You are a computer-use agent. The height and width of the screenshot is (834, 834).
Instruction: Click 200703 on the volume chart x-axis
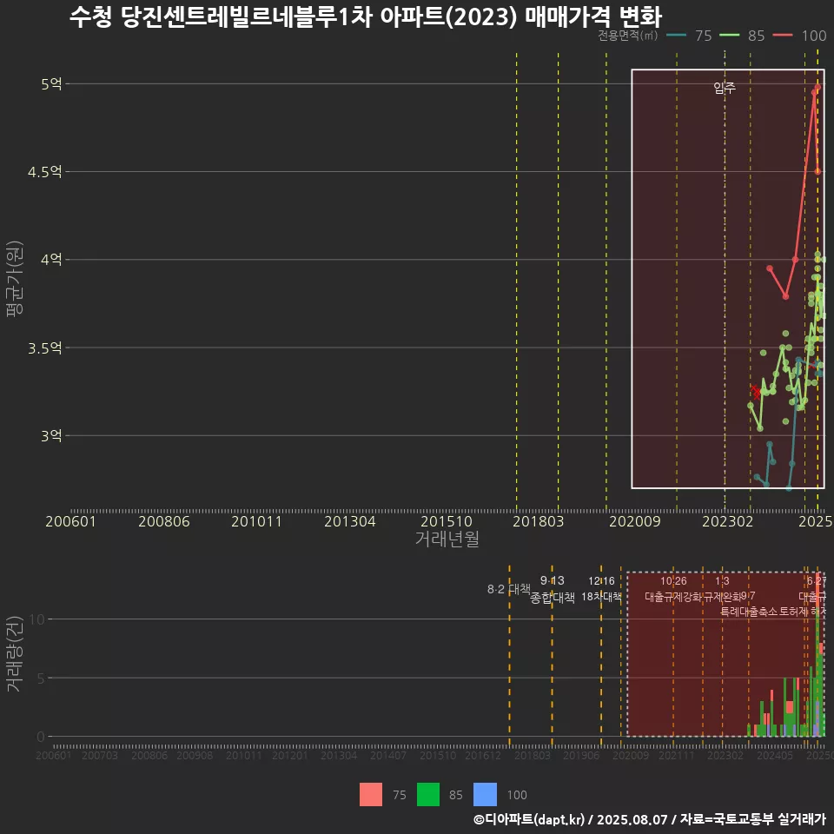(x=99, y=755)
